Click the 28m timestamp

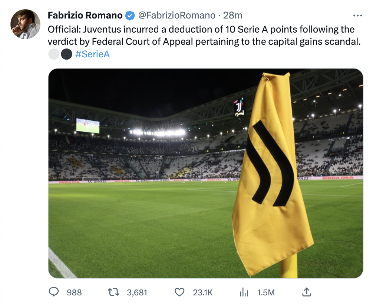pos(233,16)
